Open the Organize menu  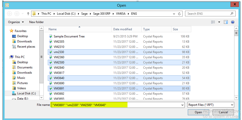click(x=16, y=22)
